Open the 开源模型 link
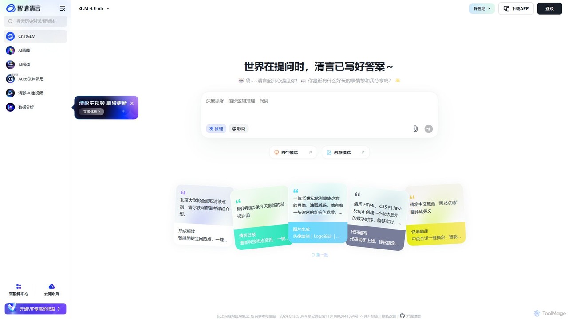 [413, 316]
